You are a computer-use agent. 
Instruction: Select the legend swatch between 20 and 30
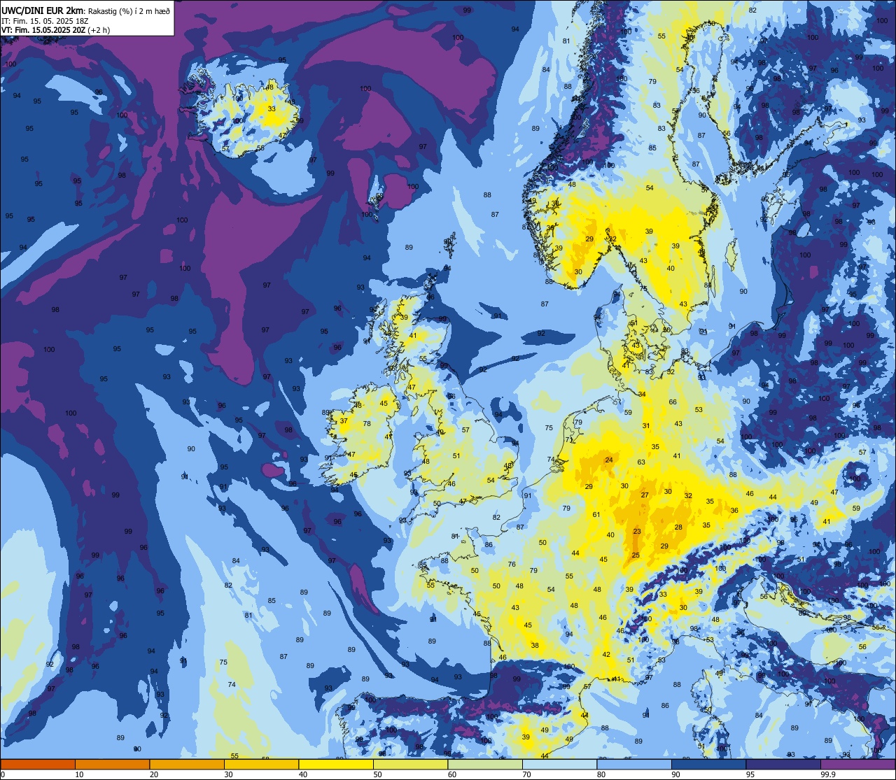tap(187, 765)
